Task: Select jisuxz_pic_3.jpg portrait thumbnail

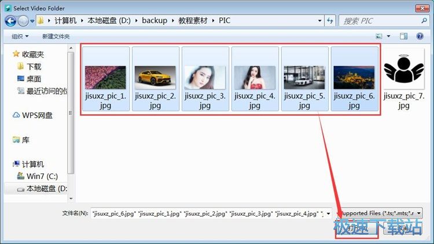Action: pos(205,79)
